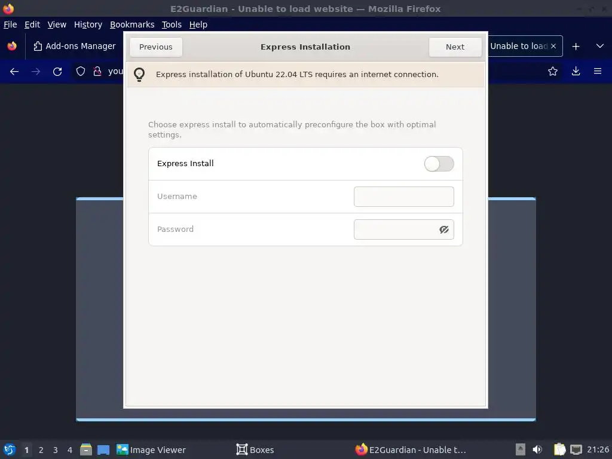Screen dimensions: 612x459
Task: Open a new Firefox tab
Action: [576, 47]
